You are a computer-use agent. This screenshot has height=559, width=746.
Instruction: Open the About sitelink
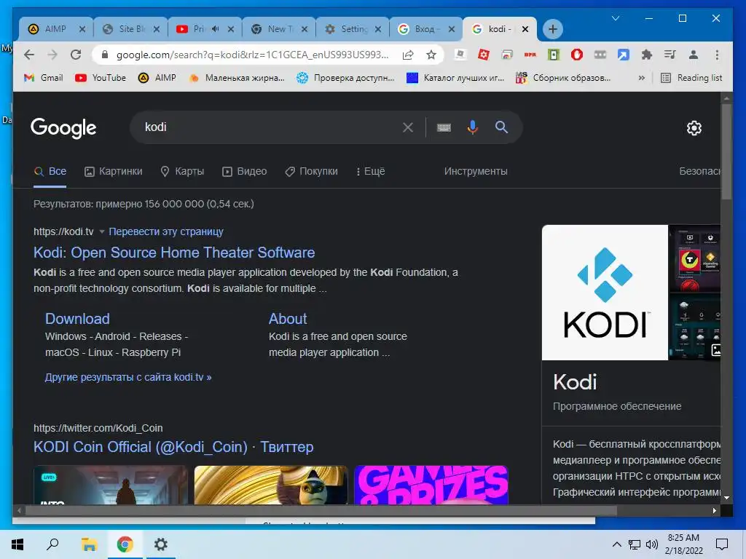point(288,319)
